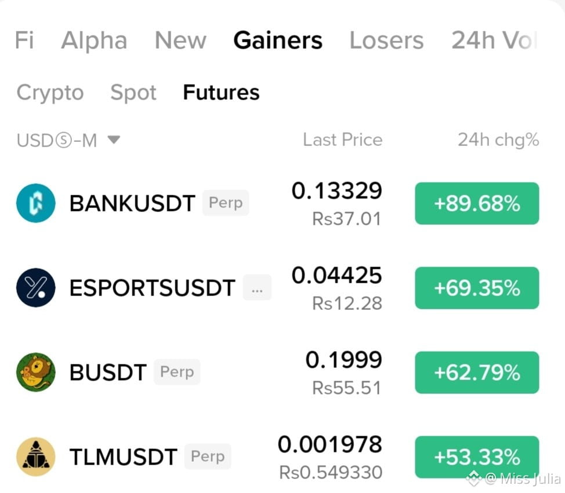Switch to the Alpha tab
Viewport: 565px width, 493px height.
94,41
